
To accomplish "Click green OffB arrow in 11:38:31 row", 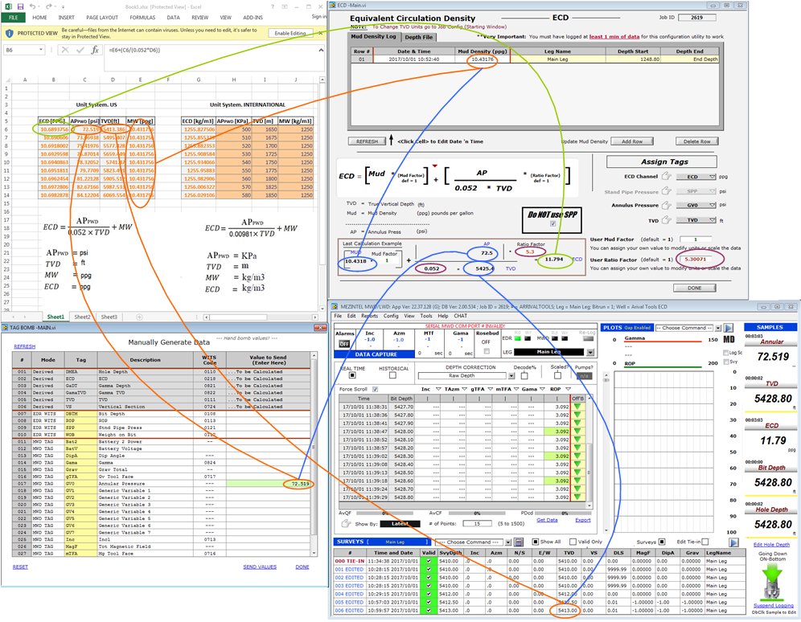I will [x=577, y=407].
